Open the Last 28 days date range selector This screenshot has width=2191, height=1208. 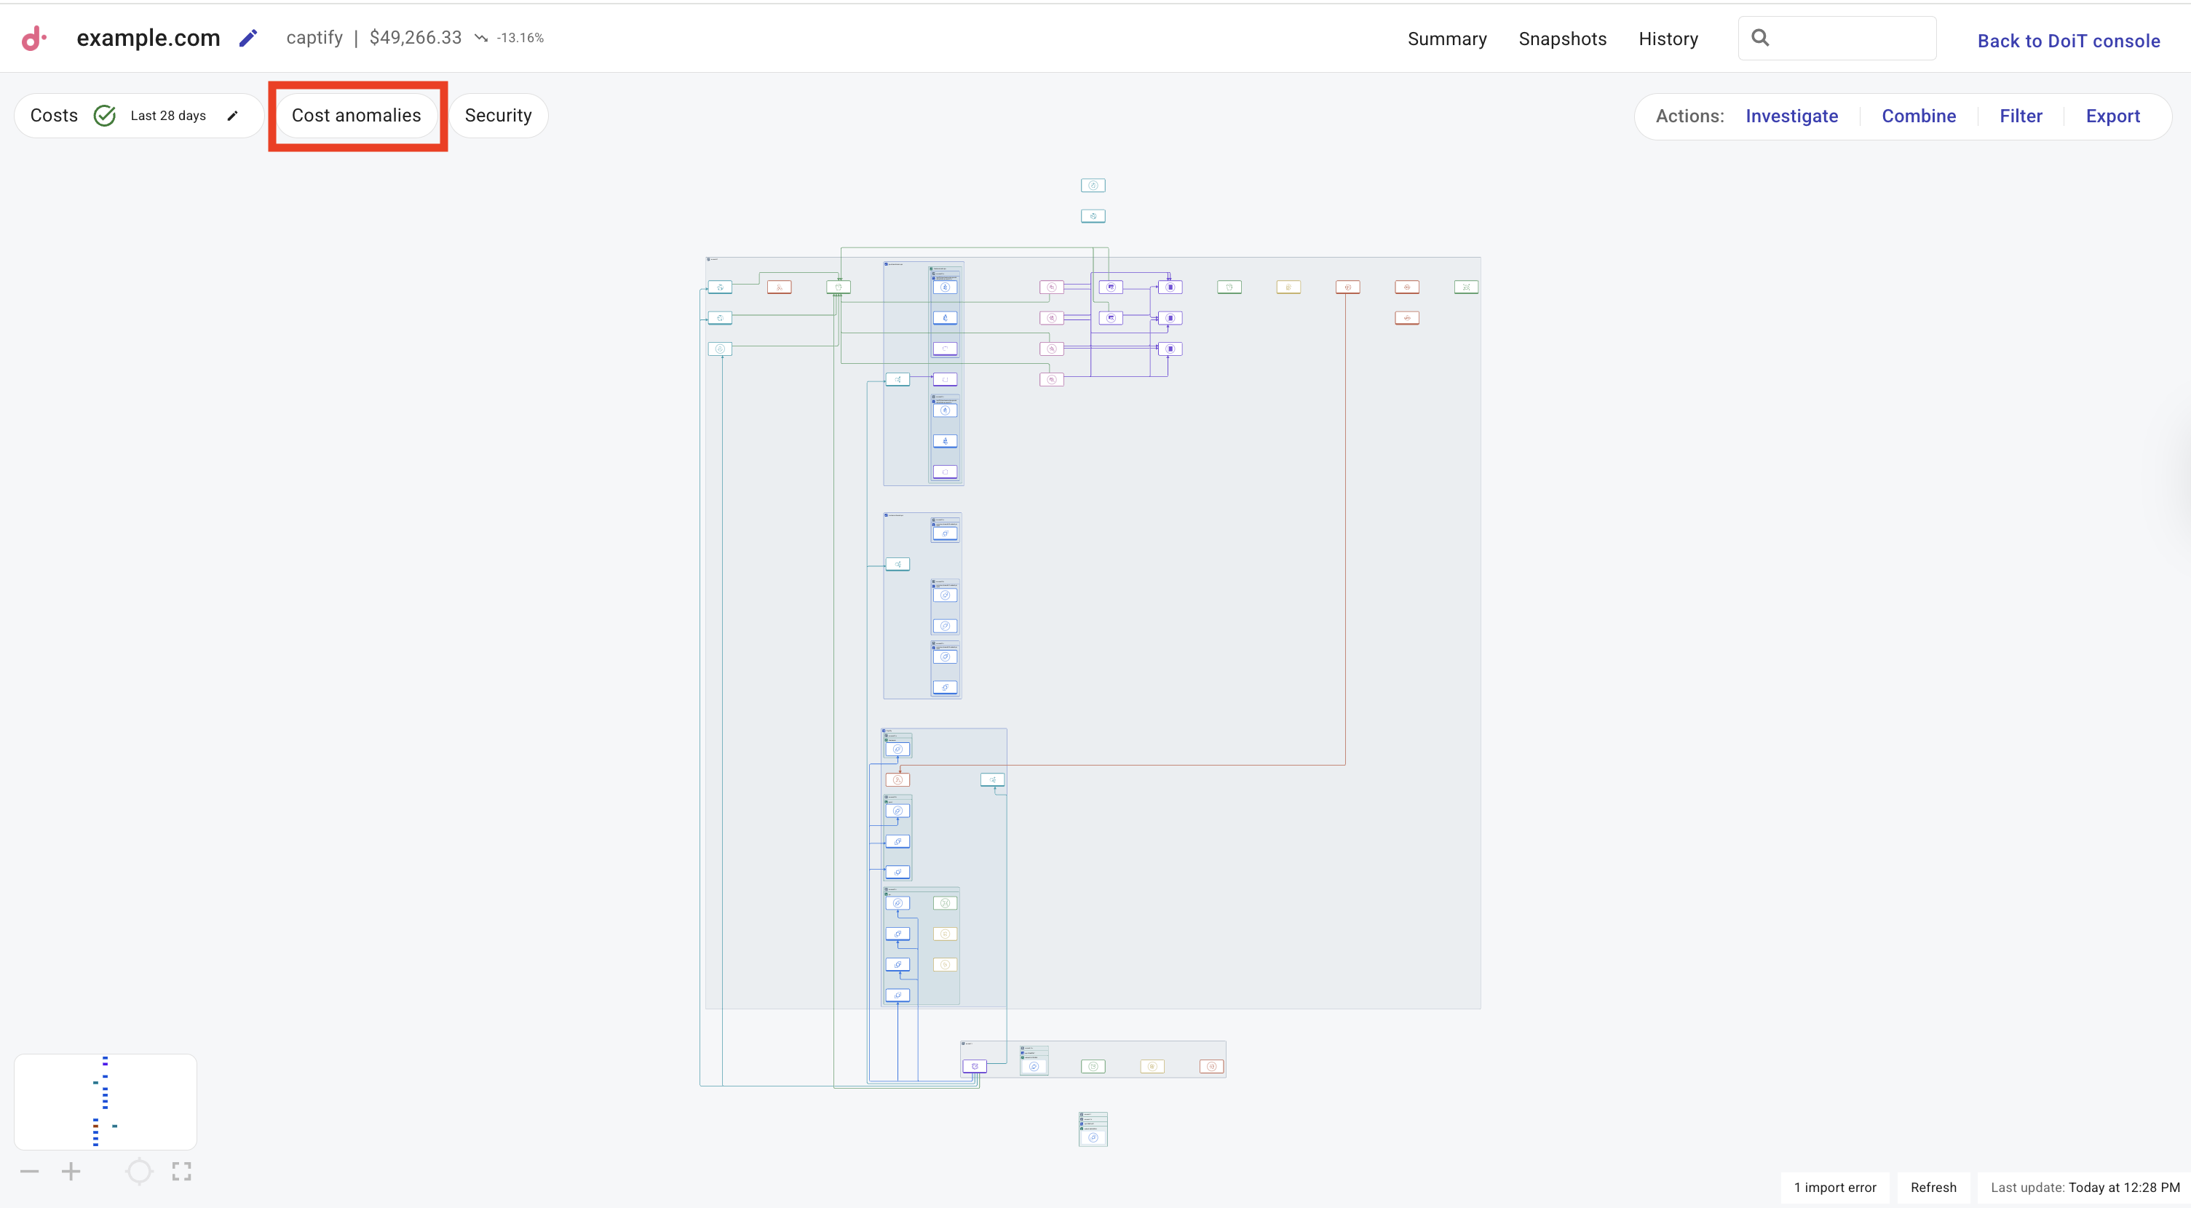pos(167,115)
